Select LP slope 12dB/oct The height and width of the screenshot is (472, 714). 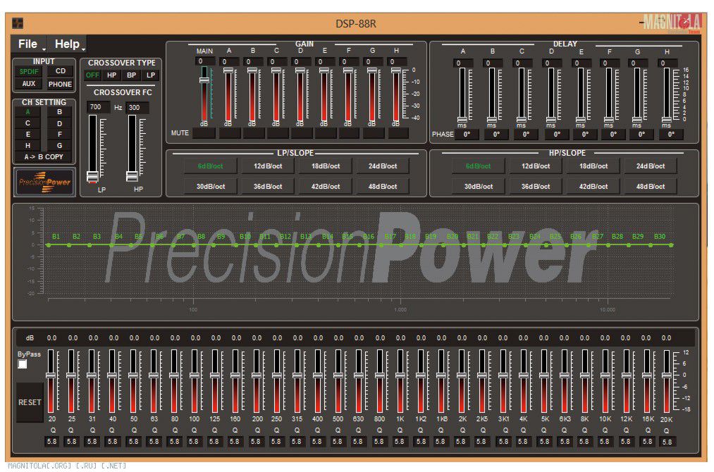pyautogui.click(x=268, y=166)
